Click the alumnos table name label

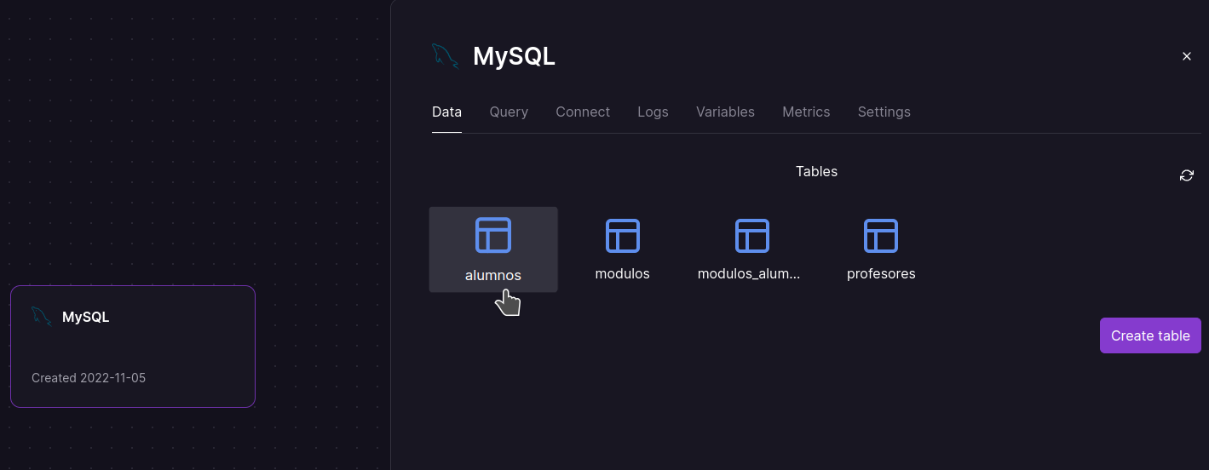[x=493, y=275]
